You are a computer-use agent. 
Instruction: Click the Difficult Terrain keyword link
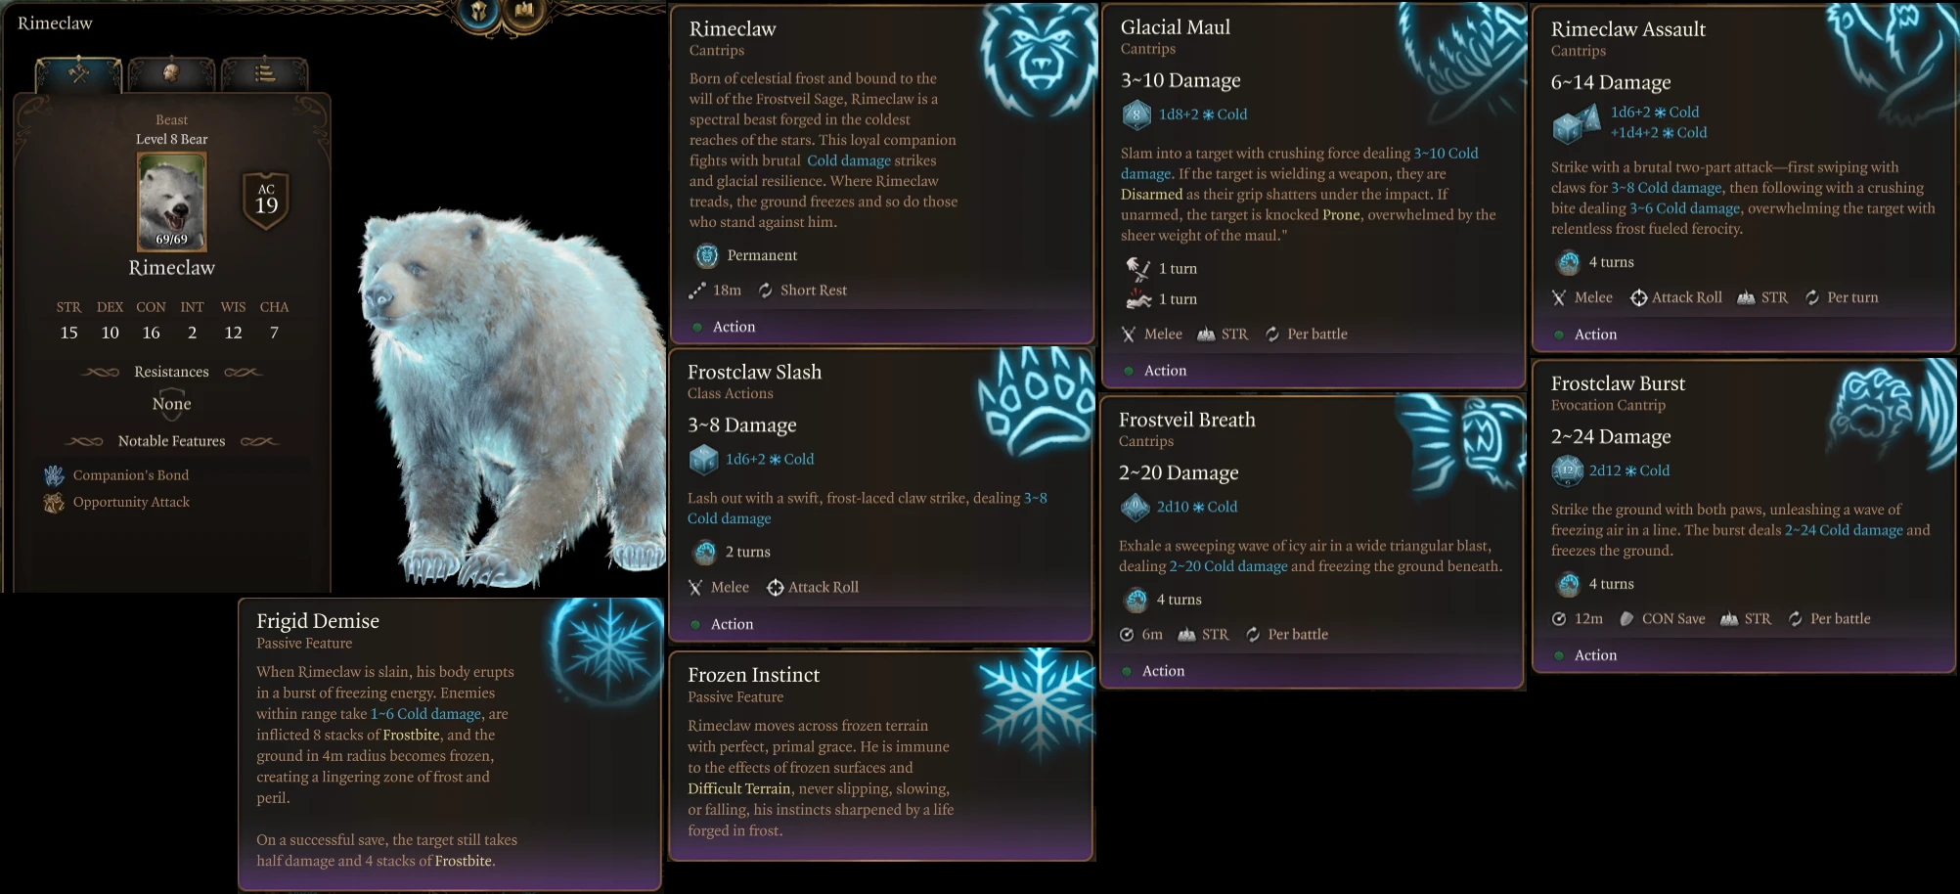738,789
